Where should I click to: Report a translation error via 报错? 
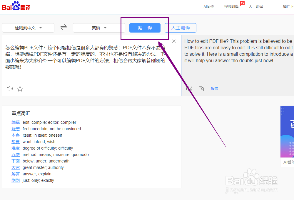(214, 88)
